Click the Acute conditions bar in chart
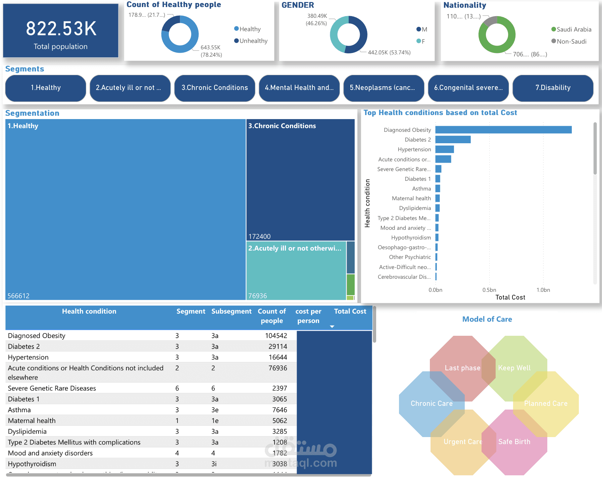 [443, 159]
